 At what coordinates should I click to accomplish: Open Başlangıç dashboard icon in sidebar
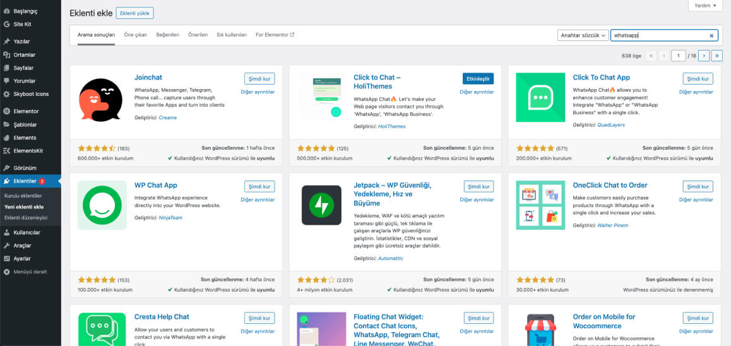6,11
